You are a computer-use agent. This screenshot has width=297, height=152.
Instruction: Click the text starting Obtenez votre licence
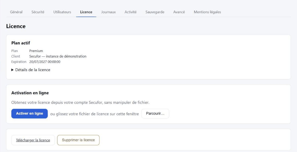tap(80, 103)
